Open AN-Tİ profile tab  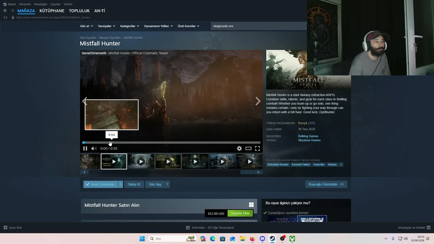point(100,11)
